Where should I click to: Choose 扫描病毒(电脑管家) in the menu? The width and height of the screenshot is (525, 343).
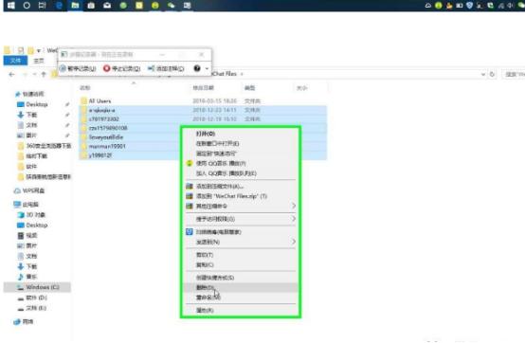[241, 232]
